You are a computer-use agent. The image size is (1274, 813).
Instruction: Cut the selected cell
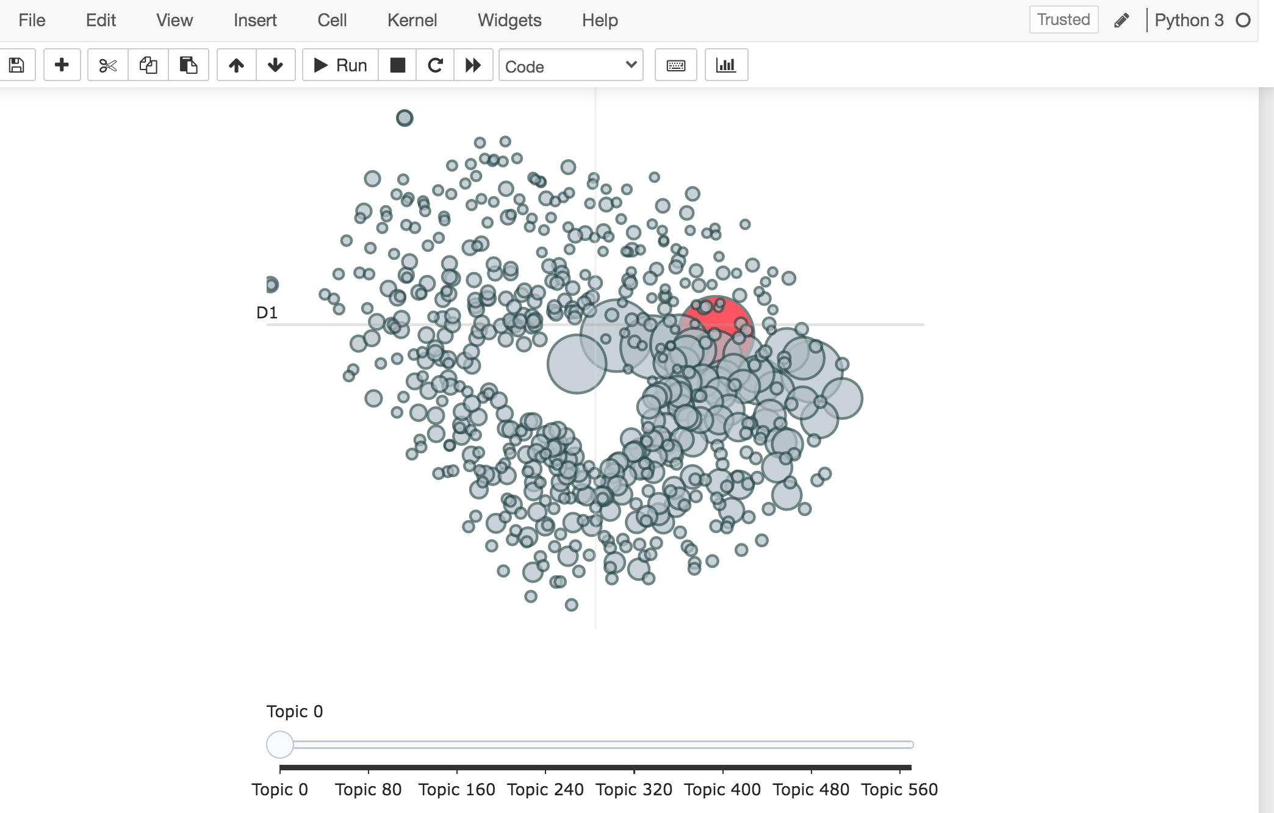tap(107, 65)
